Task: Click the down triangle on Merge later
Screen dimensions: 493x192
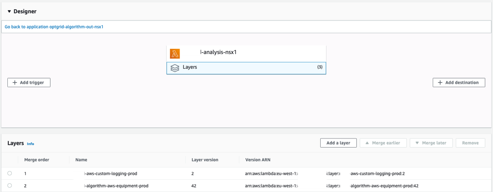Action: [x=417, y=143]
